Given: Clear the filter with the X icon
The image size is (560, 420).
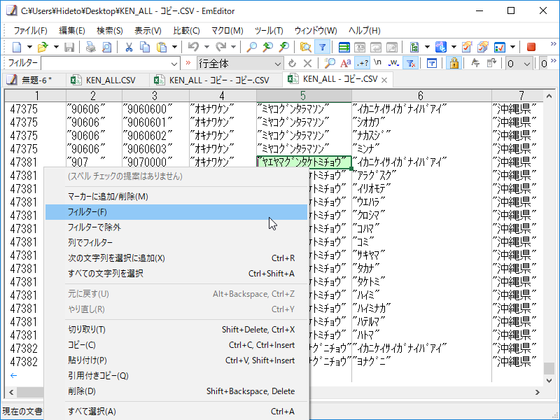Looking at the screenshot, I should click(x=307, y=64).
